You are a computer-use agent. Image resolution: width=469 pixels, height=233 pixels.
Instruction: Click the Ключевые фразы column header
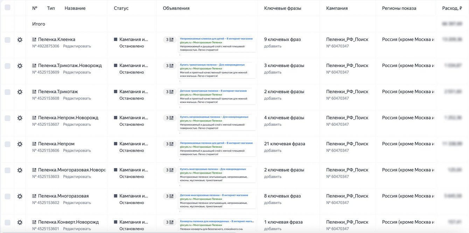point(282,8)
